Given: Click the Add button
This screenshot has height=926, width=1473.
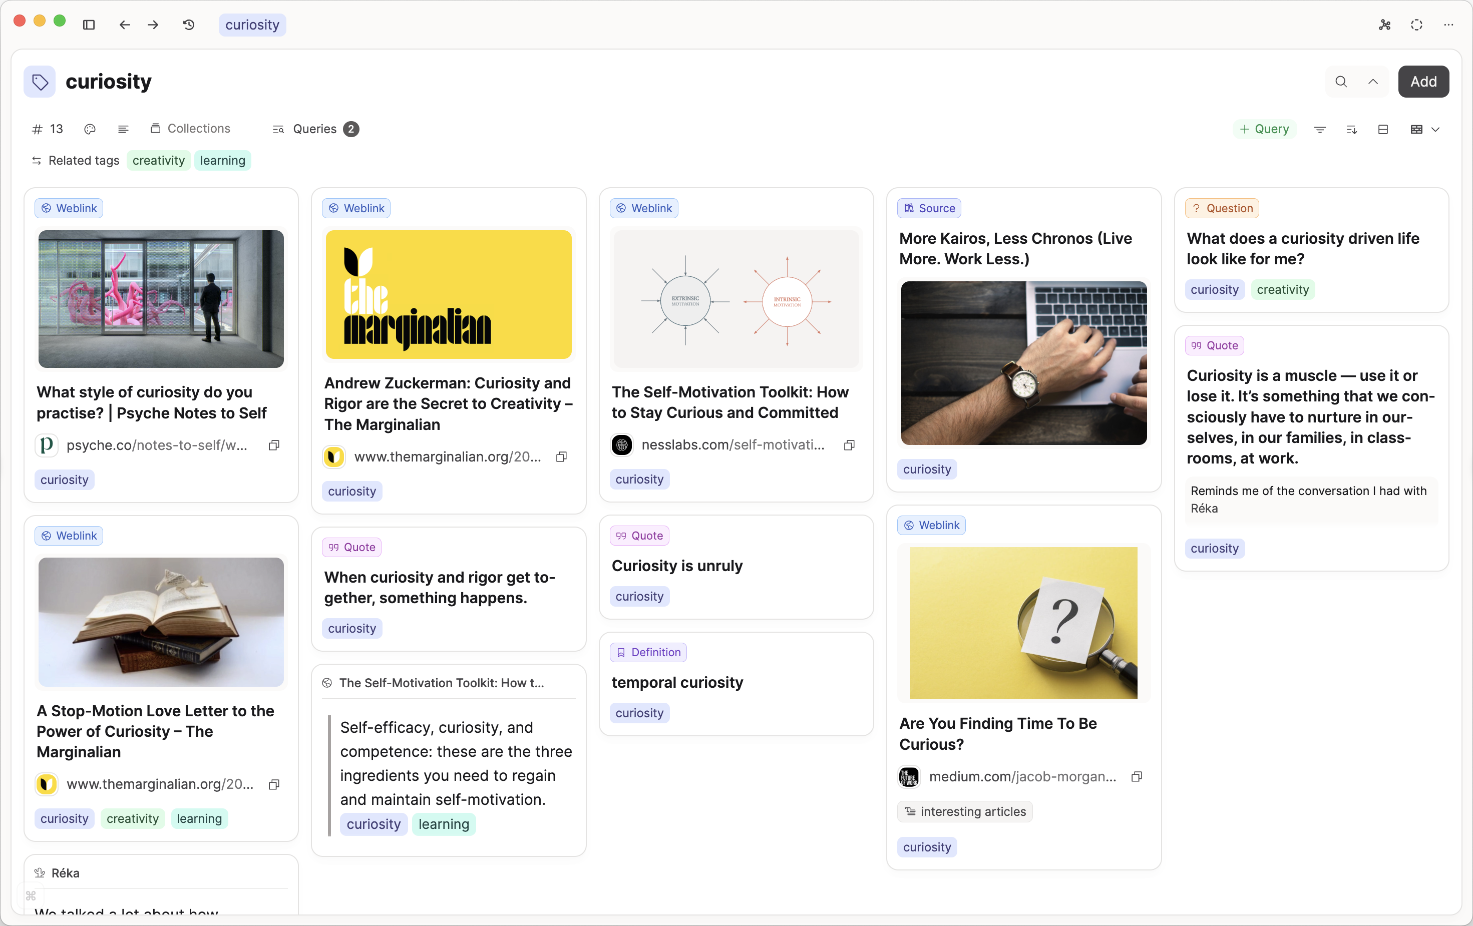Looking at the screenshot, I should pos(1423,82).
